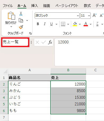
Task: Select the cell containing いちご
Action: tap(29, 104)
